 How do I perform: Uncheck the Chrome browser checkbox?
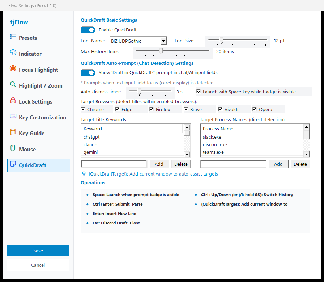coord(83,109)
